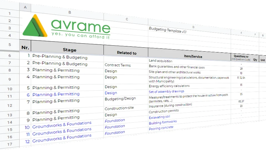Select the row 5 header
The image size is (266, 150).
click(9, 44)
